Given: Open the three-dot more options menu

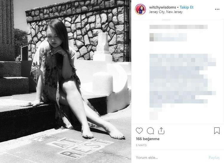Looking at the screenshot, I should click(x=217, y=9).
